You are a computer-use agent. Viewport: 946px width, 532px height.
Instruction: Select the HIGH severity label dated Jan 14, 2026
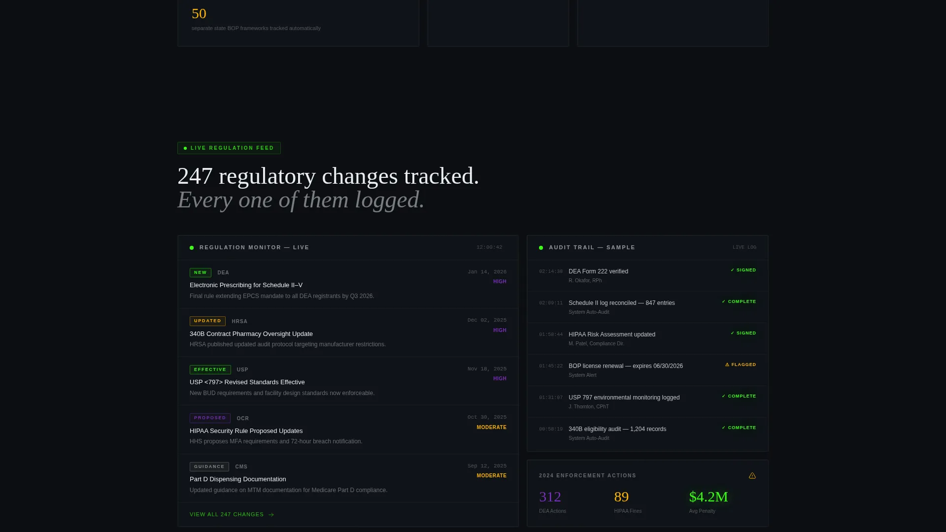[500, 282]
